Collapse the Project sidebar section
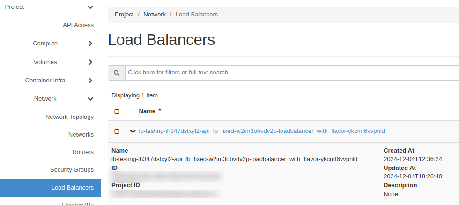The height and width of the screenshot is (205, 459). (90, 7)
